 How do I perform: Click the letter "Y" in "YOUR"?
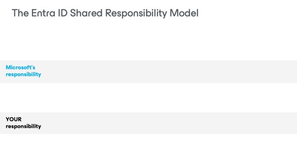8,120
